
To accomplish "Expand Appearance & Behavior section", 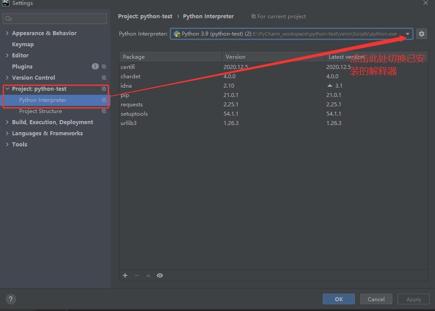I will (x=7, y=33).
